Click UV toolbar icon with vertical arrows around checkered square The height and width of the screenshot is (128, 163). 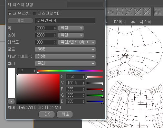[120, 12]
